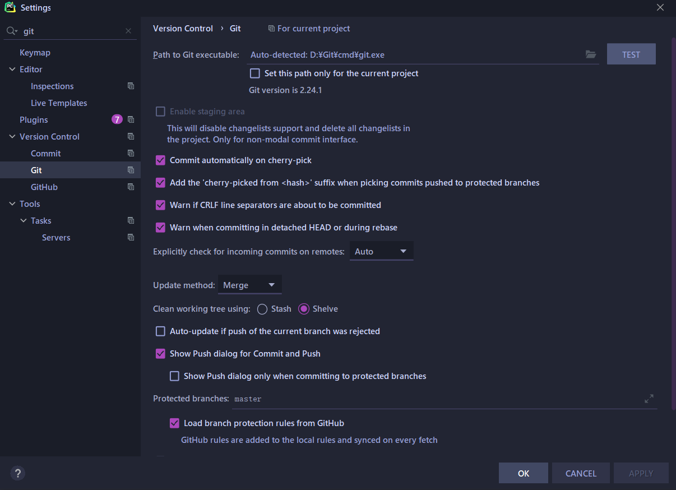Screen dimensions: 676x490
Task: Click project-level icon beside Inspections
Action: 131,86
